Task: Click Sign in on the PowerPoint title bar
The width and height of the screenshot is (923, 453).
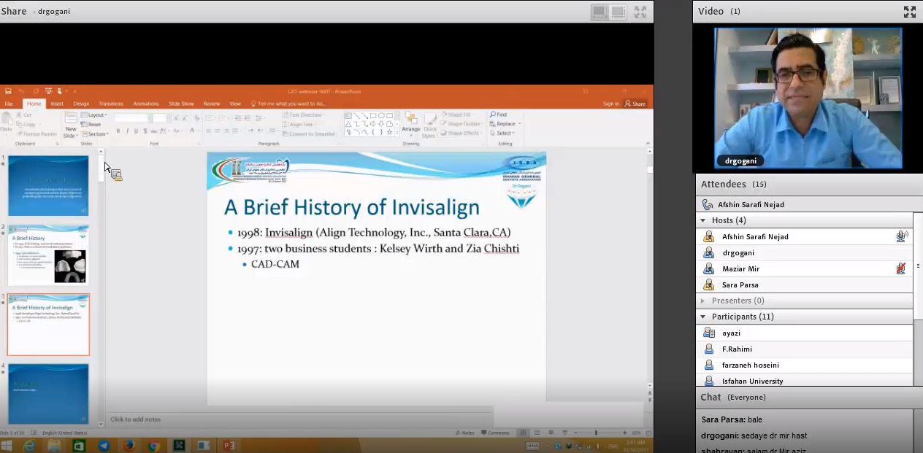Action: pyautogui.click(x=611, y=104)
